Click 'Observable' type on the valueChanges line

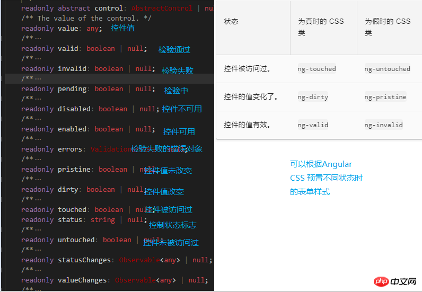[x=135, y=280]
